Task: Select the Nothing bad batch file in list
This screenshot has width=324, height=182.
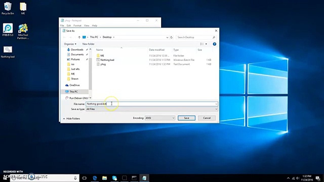Action: (107, 60)
